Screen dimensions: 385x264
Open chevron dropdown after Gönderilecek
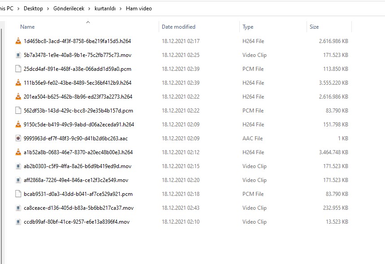coord(89,9)
